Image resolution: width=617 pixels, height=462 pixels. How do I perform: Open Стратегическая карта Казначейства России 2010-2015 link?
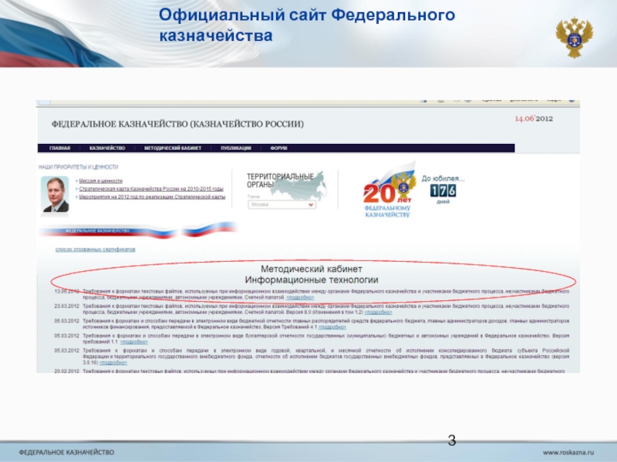(x=151, y=189)
